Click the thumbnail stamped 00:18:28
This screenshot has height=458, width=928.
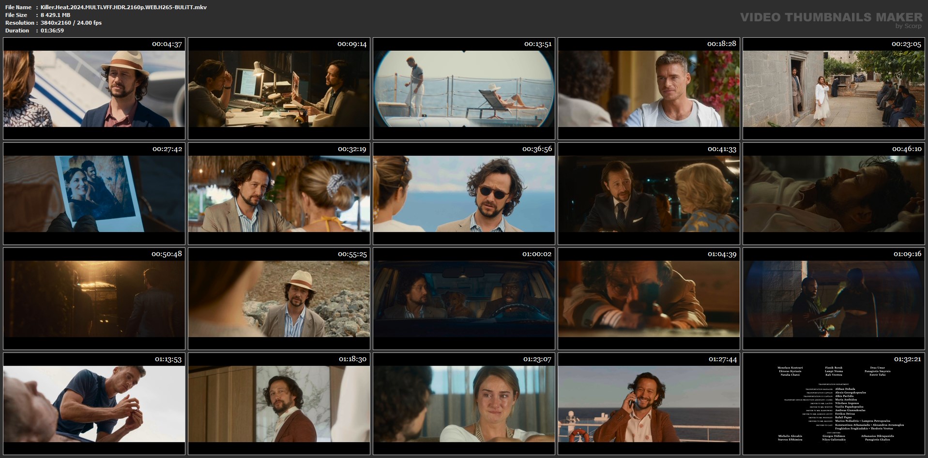(649, 89)
